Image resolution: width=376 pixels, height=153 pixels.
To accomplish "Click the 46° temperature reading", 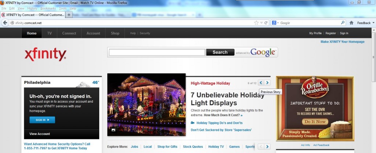I will pos(96,82).
